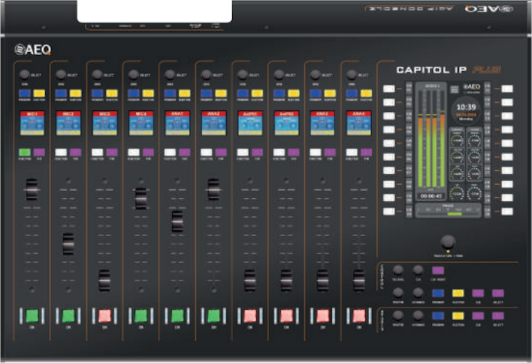The image size is (532, 363).
Task: Click the MIC4 fader cap
Action: [x=141, y=199]
